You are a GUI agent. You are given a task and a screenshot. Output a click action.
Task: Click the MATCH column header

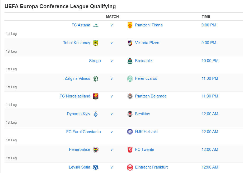(x=112, y=16)
